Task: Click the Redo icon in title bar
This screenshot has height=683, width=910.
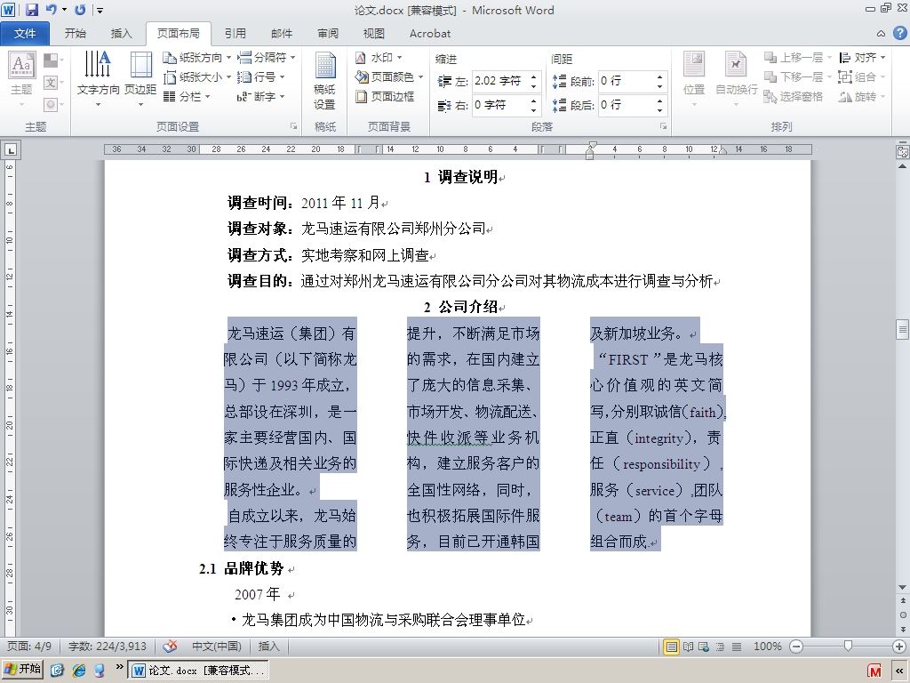Action: (x=80, y=9)
